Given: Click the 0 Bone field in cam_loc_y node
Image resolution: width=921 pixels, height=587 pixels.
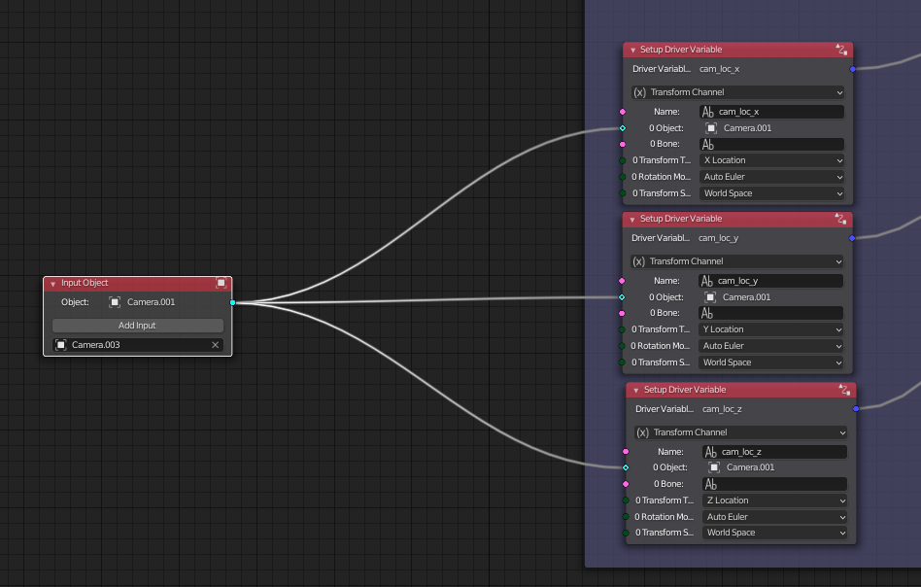Looking at the screenshot, I should [x=770, y=313].
